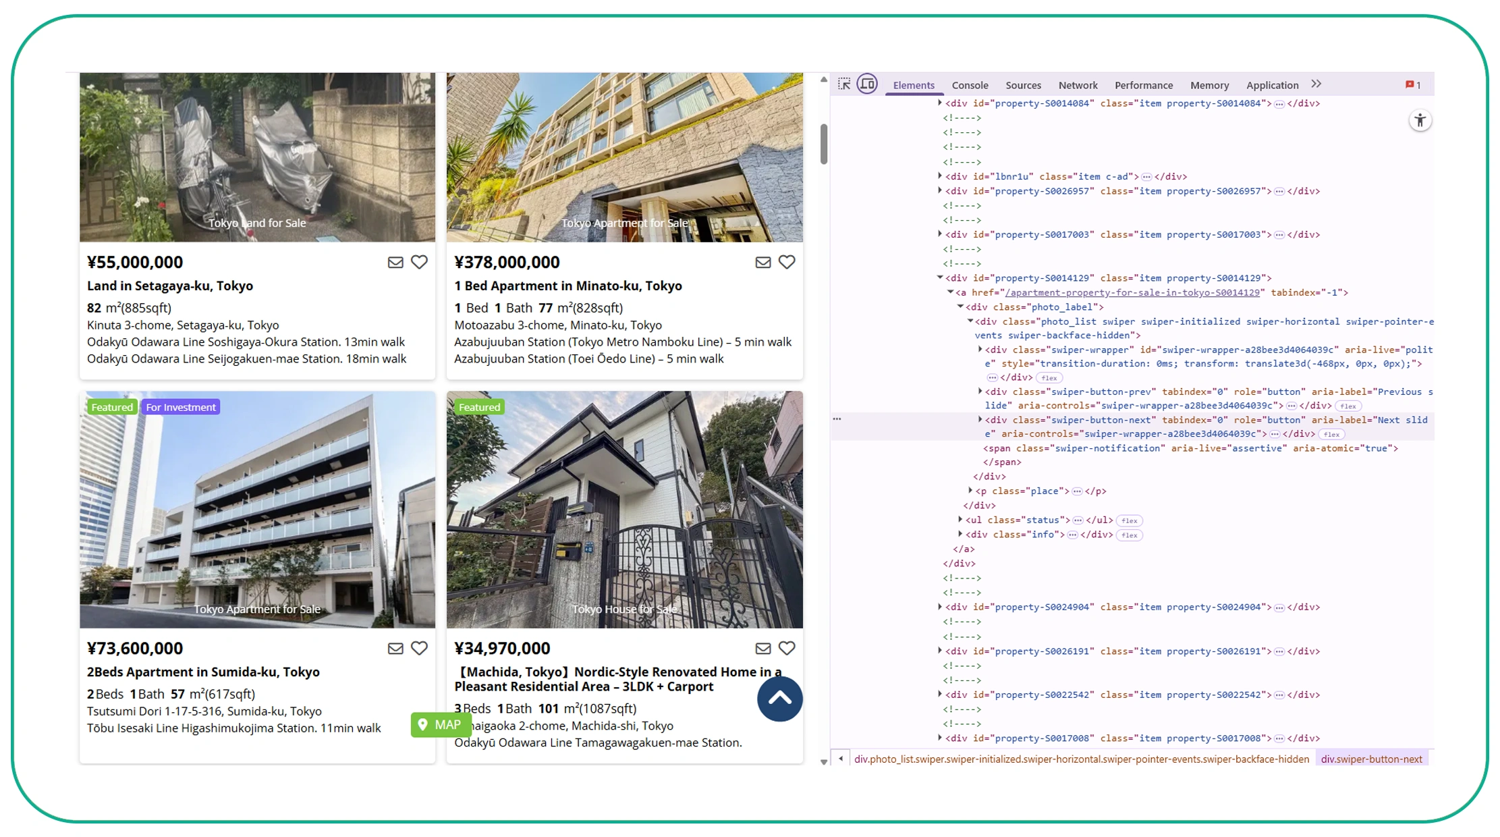
Task: Click the error counter badge in DevTools toolbar
Action: point(1412,84)
